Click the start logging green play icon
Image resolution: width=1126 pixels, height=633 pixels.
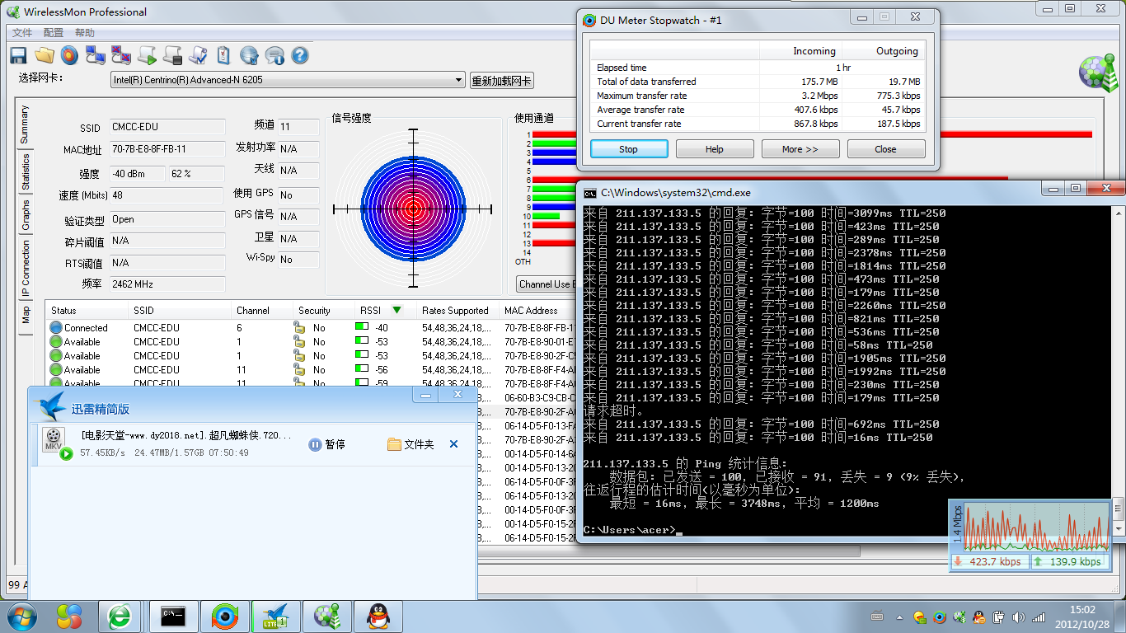(x=147, y=55)
